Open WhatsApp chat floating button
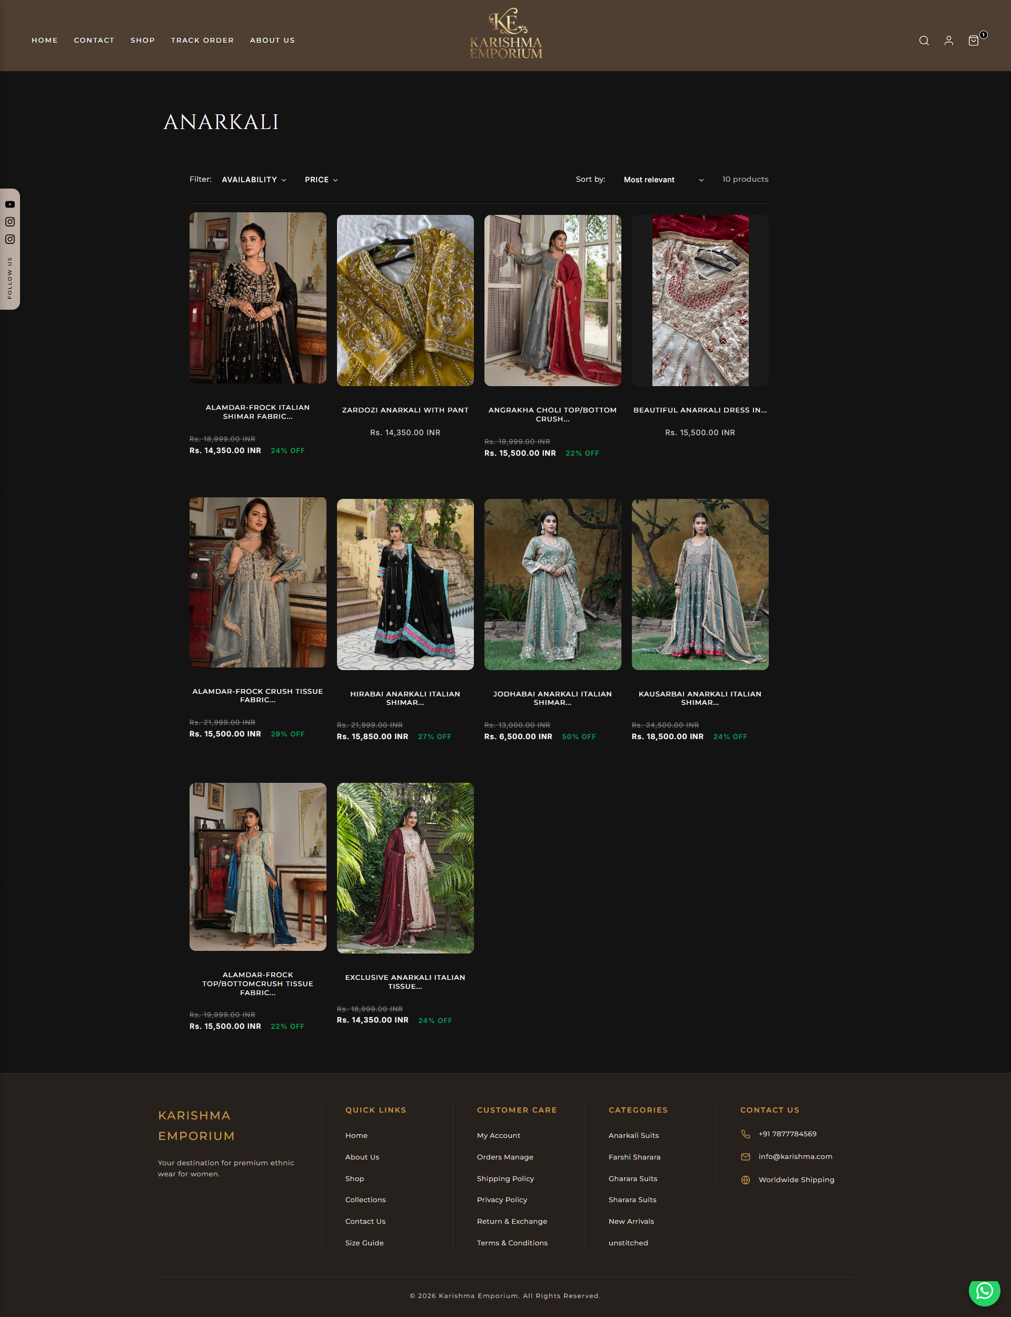Screen dimensions: 1011x1317 (x=984, y=1291)
